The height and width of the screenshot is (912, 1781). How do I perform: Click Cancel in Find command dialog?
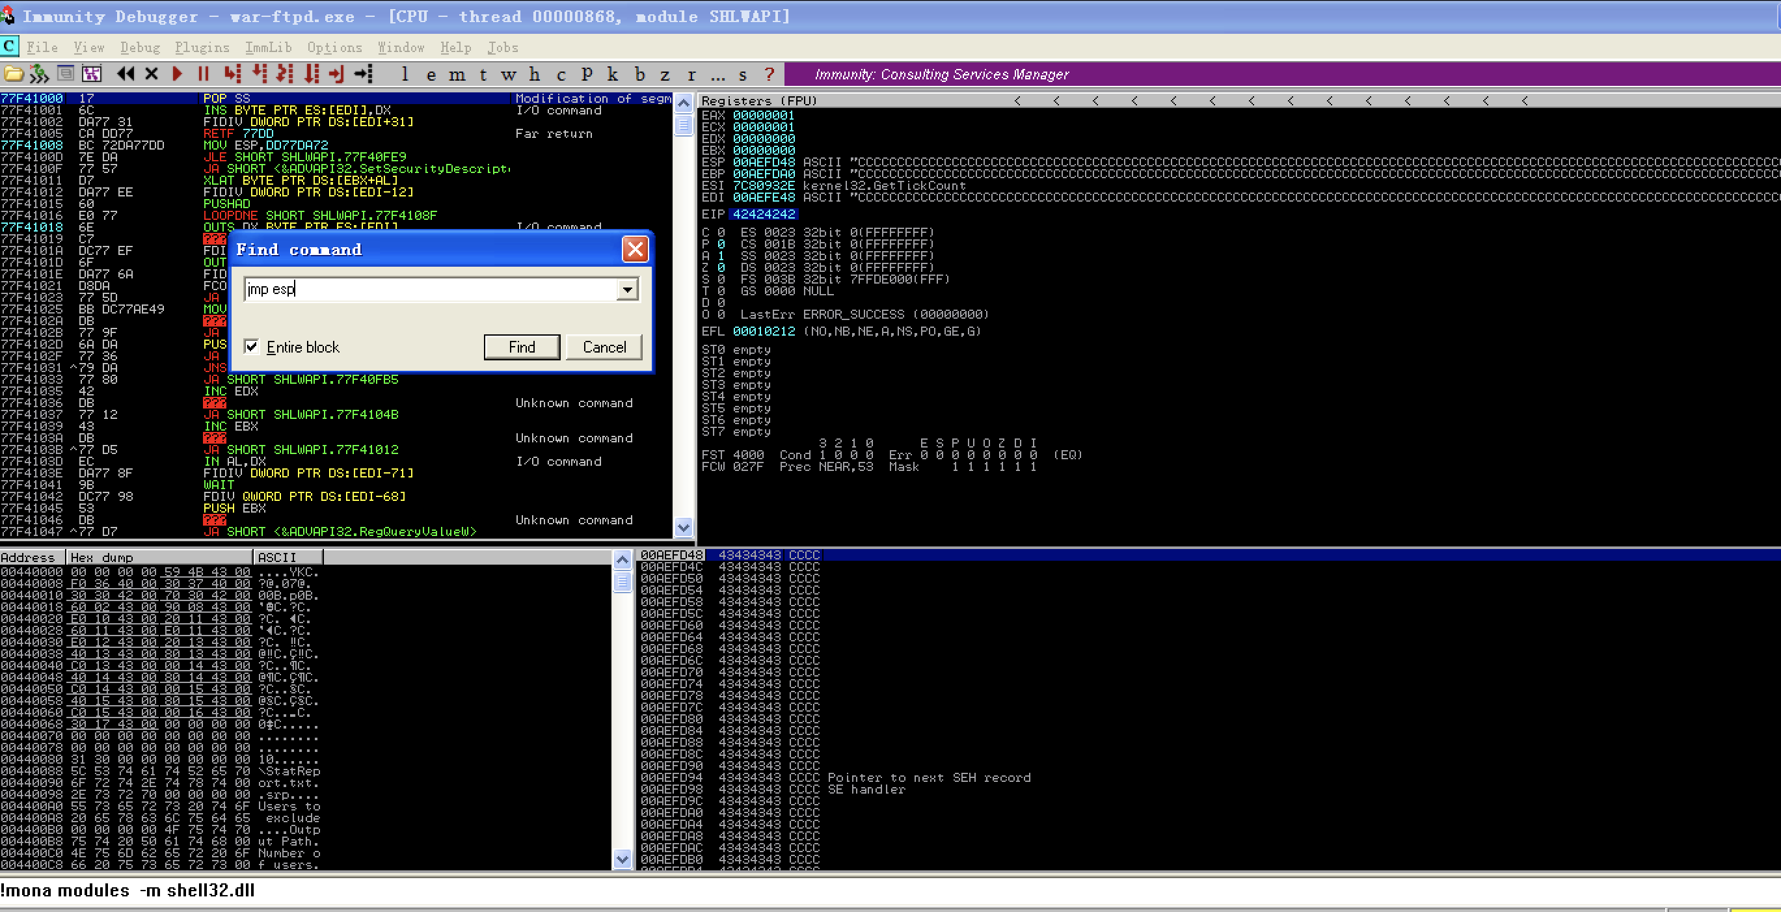(x=604, y=347)
